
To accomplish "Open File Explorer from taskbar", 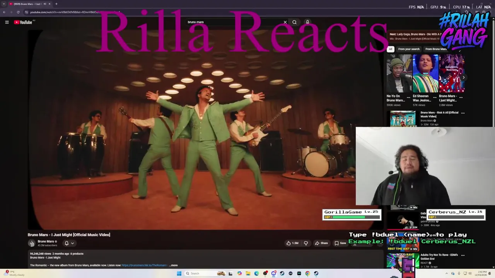I will (248, 273).
